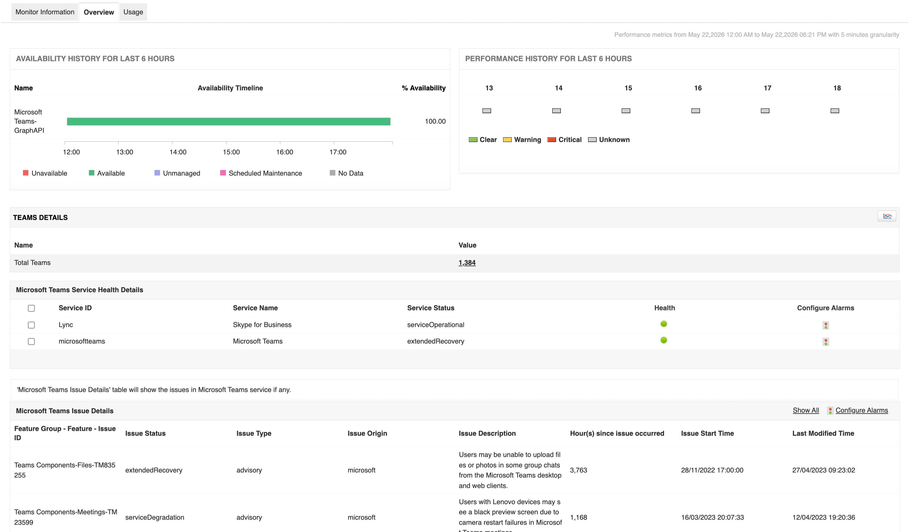Click the Teams Components-Files-TM835255 issue ID
The width and height of the screenshot is (914, 532).
[x=65, y=470]
